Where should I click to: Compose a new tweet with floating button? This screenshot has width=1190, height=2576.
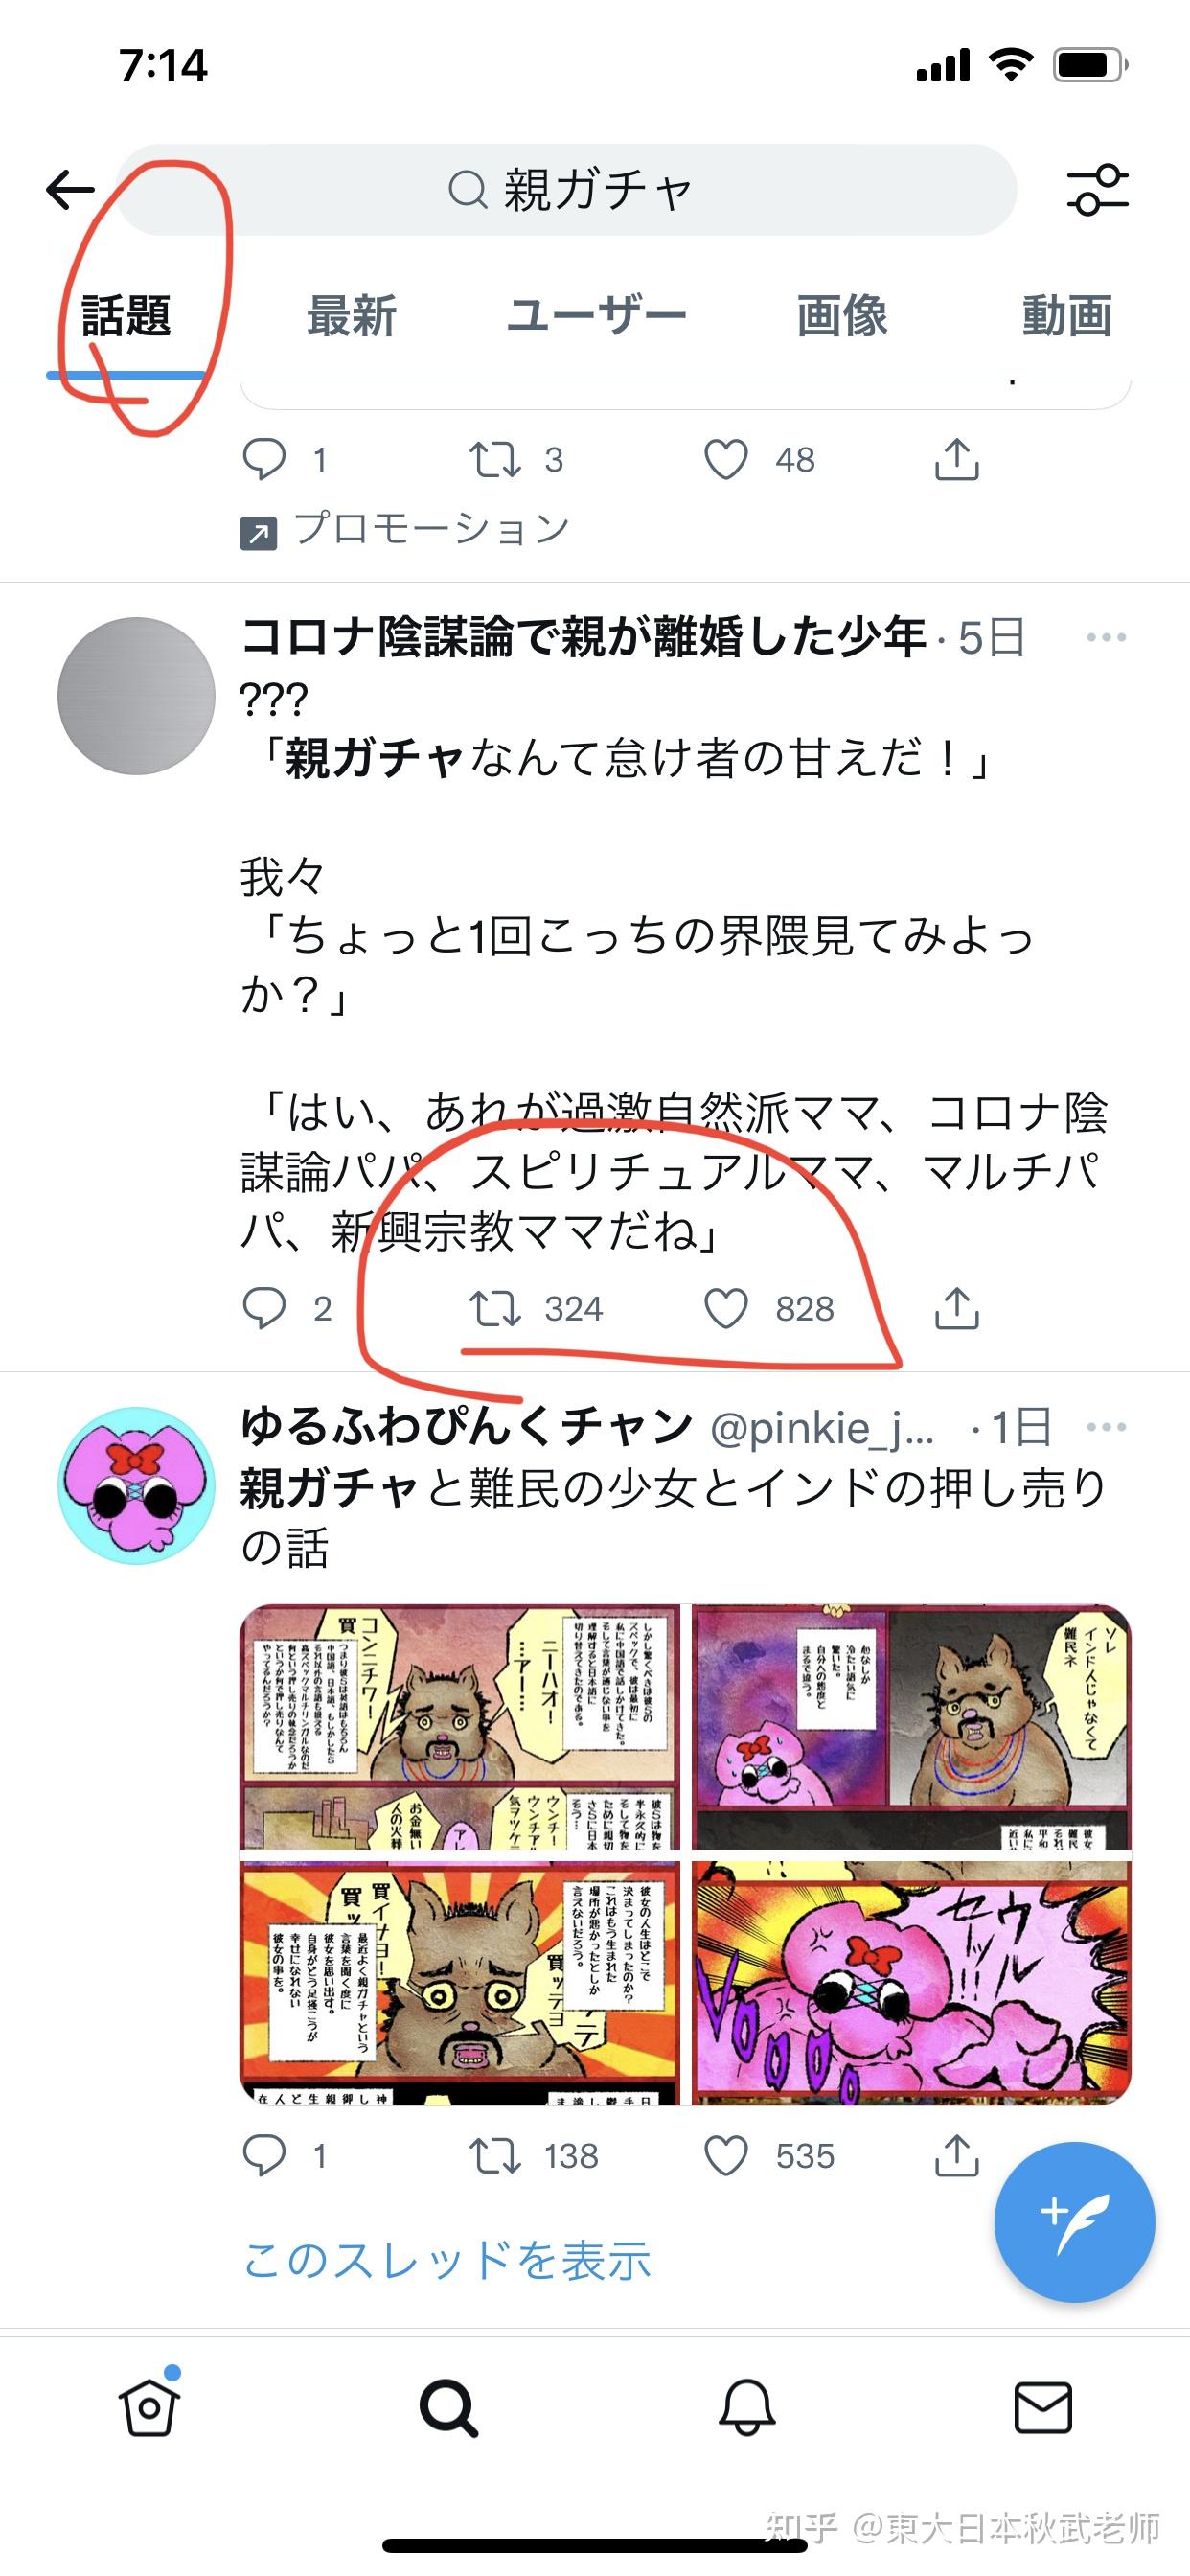[x=1074, y=2222]
